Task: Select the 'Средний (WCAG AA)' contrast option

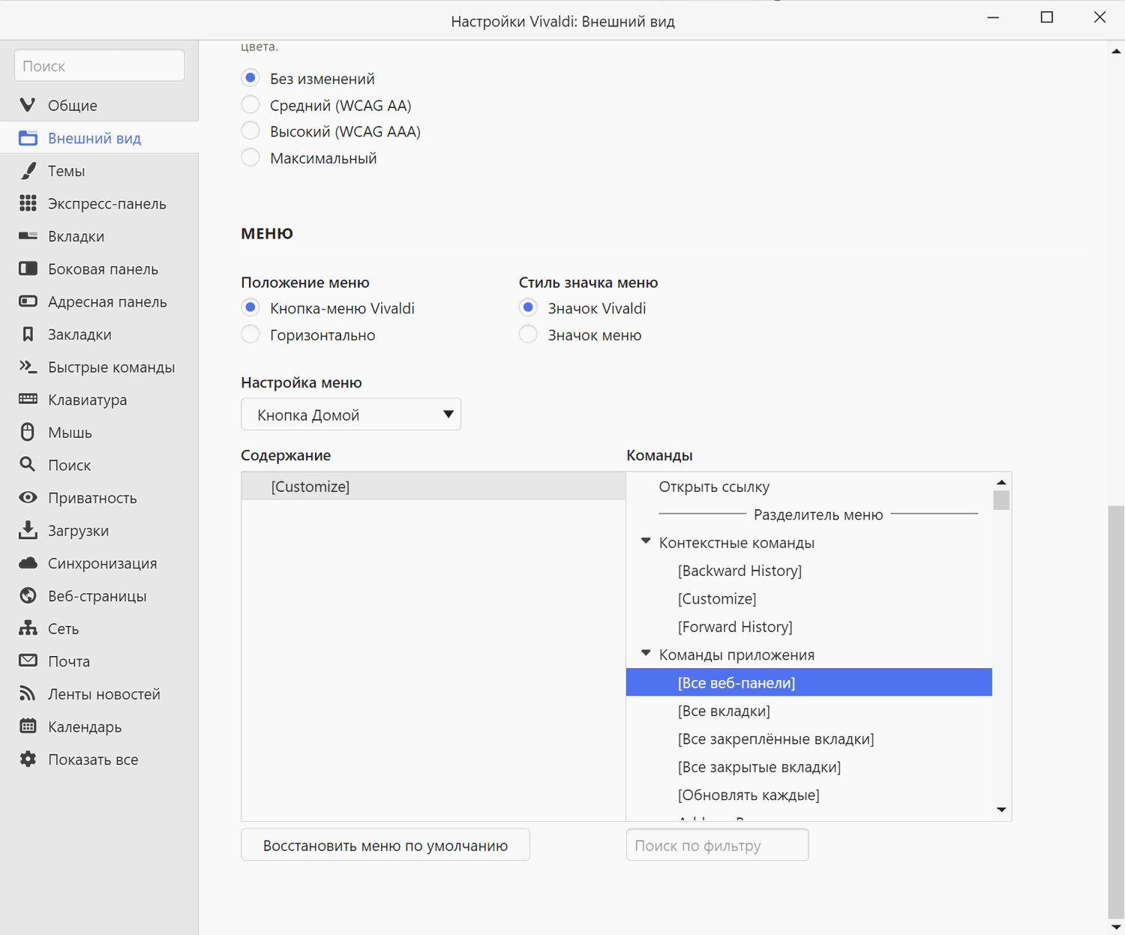Action: pos(250,105)
